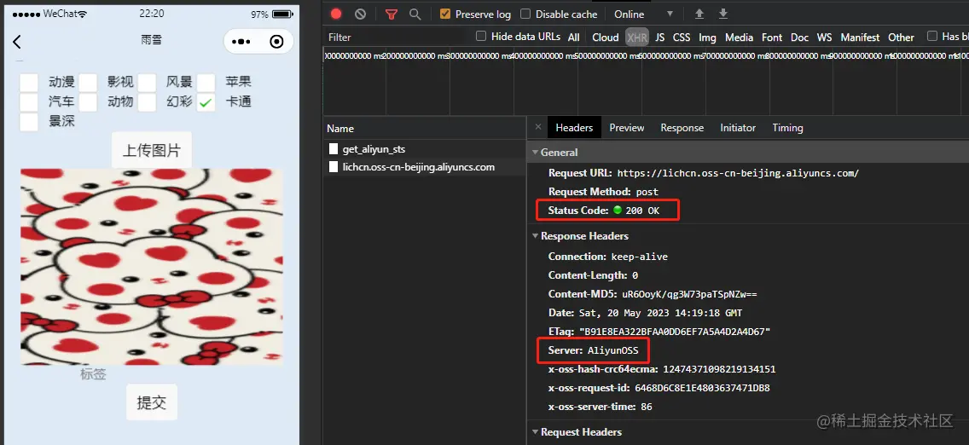969x445 pixels.
Task: Close the request details pane
Action: tap(537, 126)
